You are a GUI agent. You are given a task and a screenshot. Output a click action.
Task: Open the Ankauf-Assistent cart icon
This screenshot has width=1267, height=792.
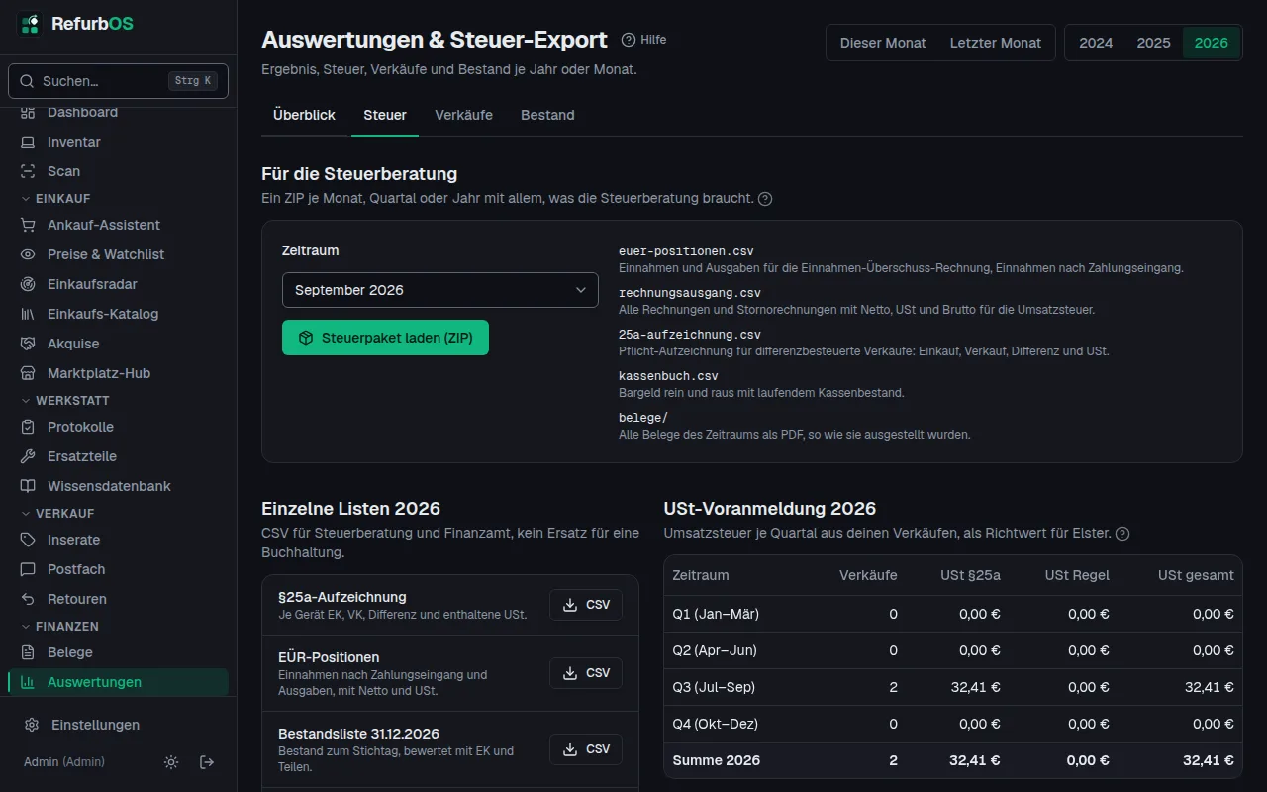[x=28, y=225]
